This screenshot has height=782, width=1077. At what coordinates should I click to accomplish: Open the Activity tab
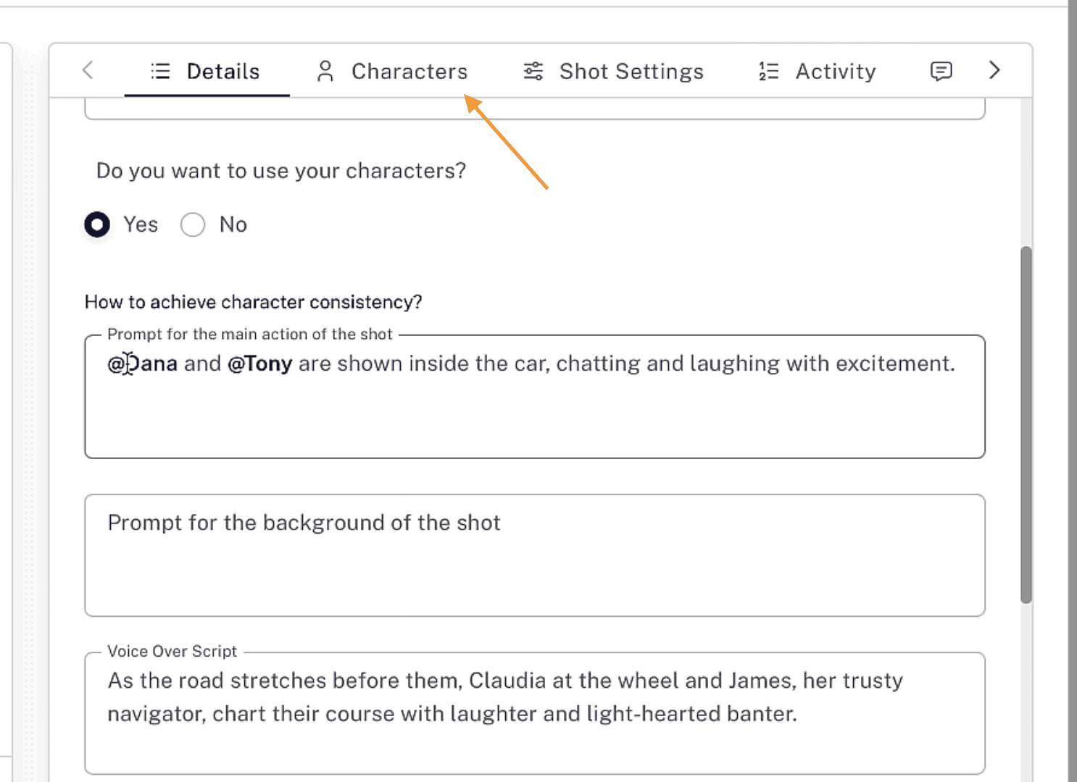point(835,70)
